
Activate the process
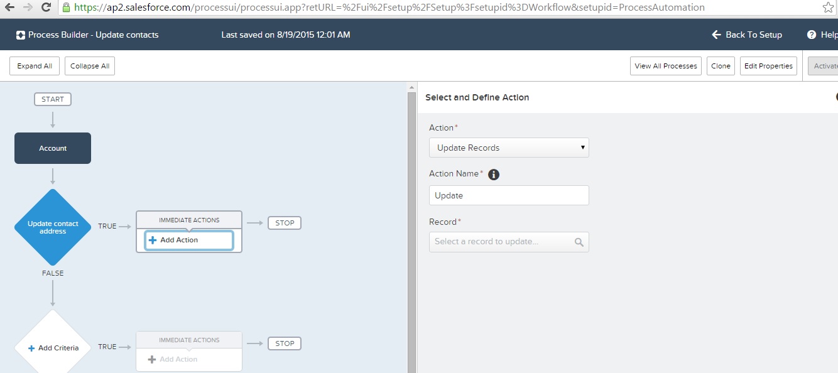click(x=825, y=65)
